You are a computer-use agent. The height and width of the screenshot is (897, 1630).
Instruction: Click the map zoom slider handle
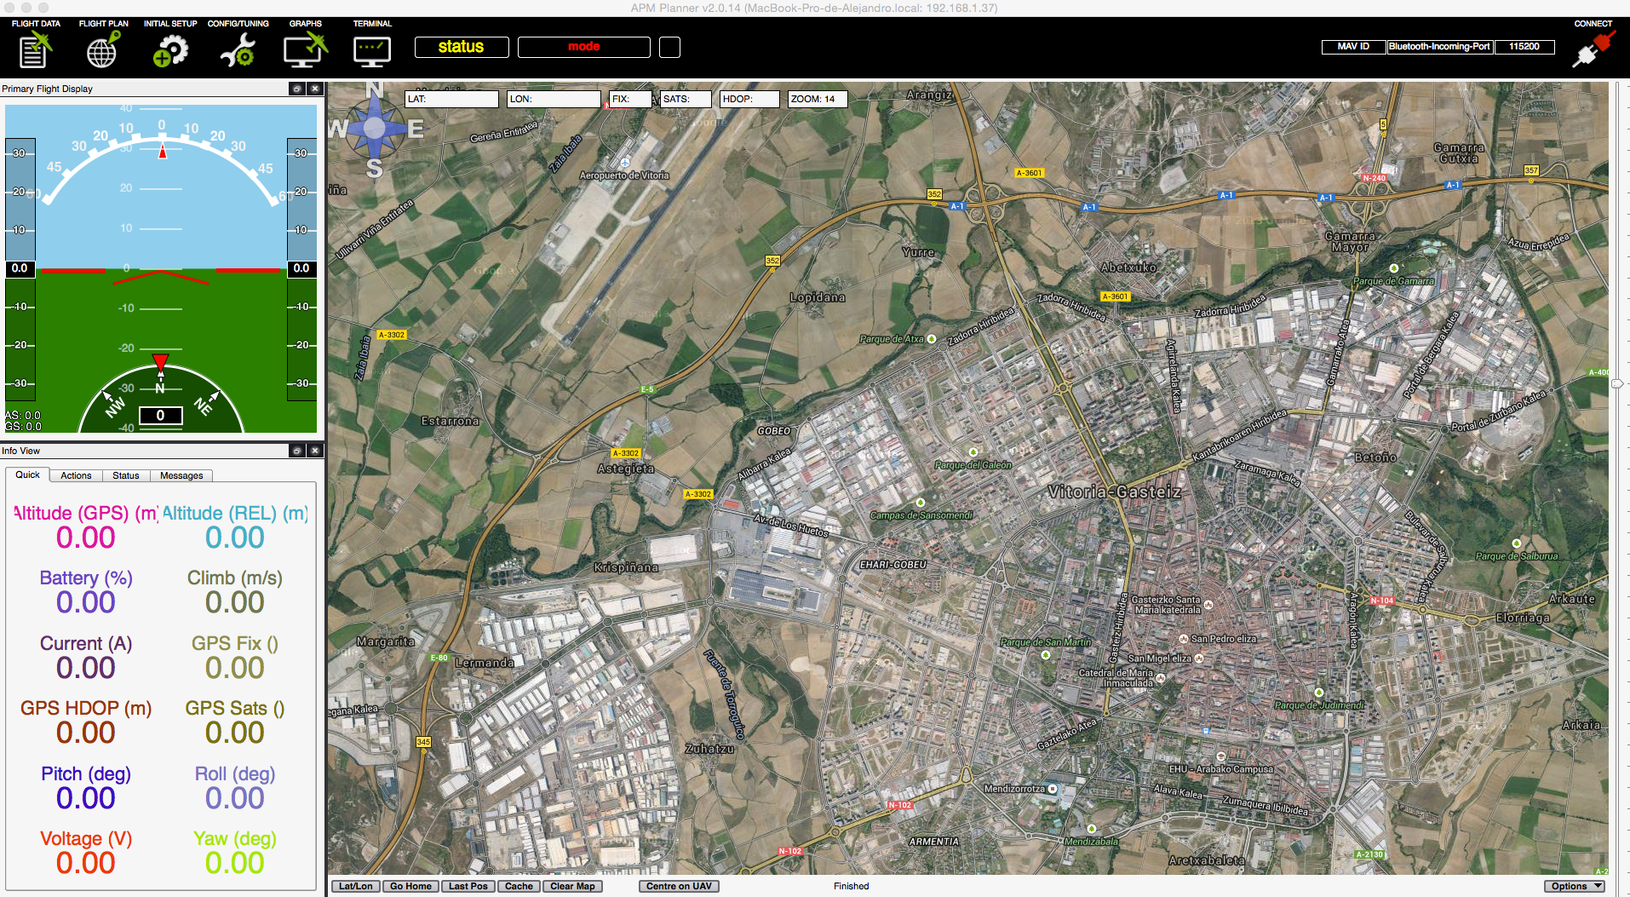coord(1617,383)
